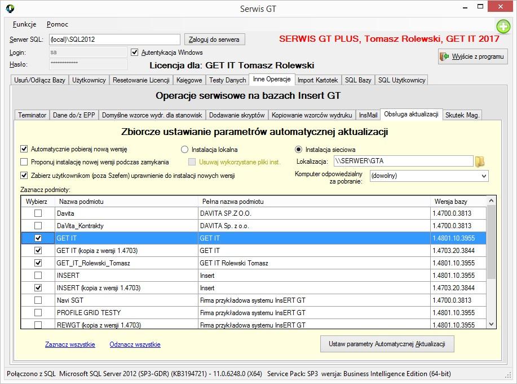Open Domyślne wzorce wydr. dla stanowisk tab
This screenshot has height=384, width=517.
click(x=152, y=115)
